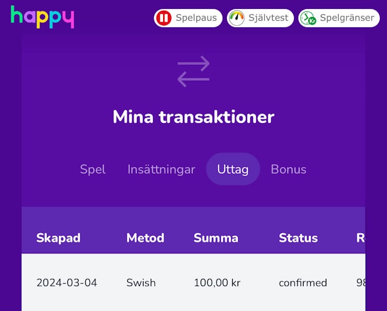Select the 2024-03-04 transaction date
387x311 pixels.
[x=67, y=282]
